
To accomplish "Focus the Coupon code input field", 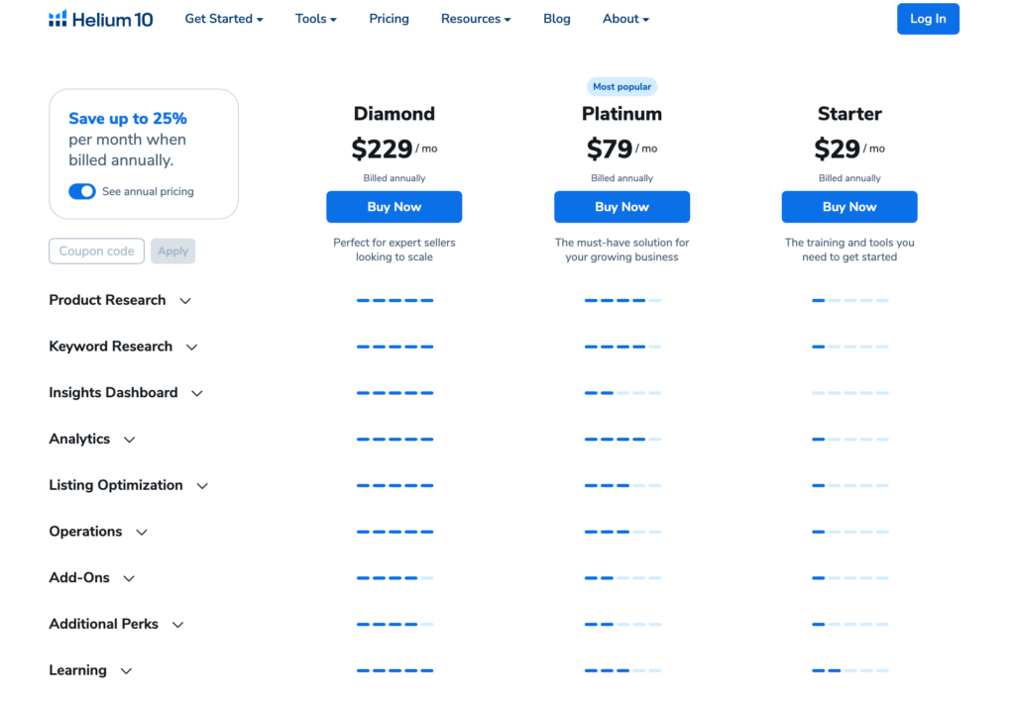I will click(96, 250).
